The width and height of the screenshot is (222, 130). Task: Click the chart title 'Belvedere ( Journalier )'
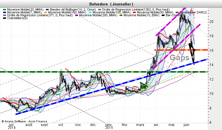pyautogui.click(x=111, y=4)
